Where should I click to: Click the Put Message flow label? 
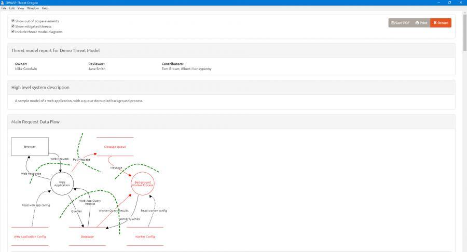(x=81, y=160)
